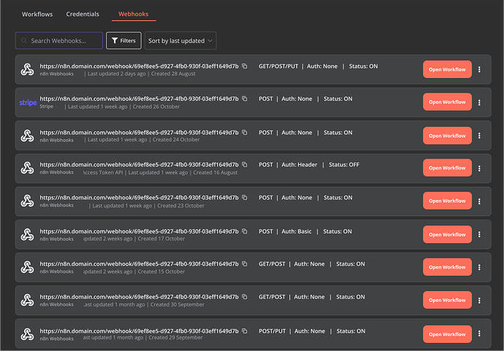Click the 'Auth: Basic' label

[297, 231]
